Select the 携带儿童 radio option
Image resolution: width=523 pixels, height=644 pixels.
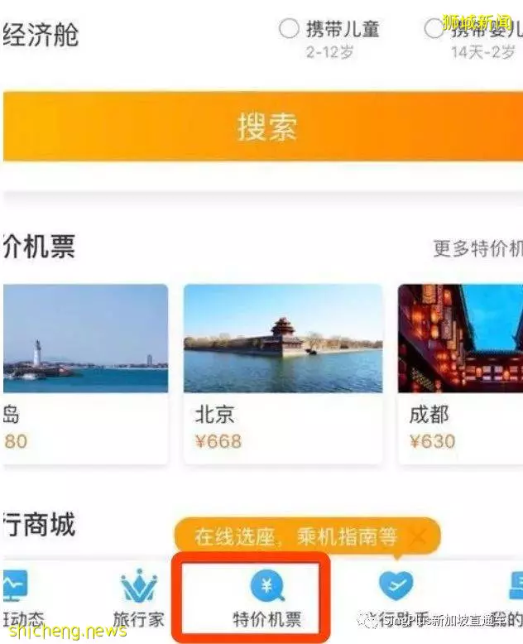point(289,29)
